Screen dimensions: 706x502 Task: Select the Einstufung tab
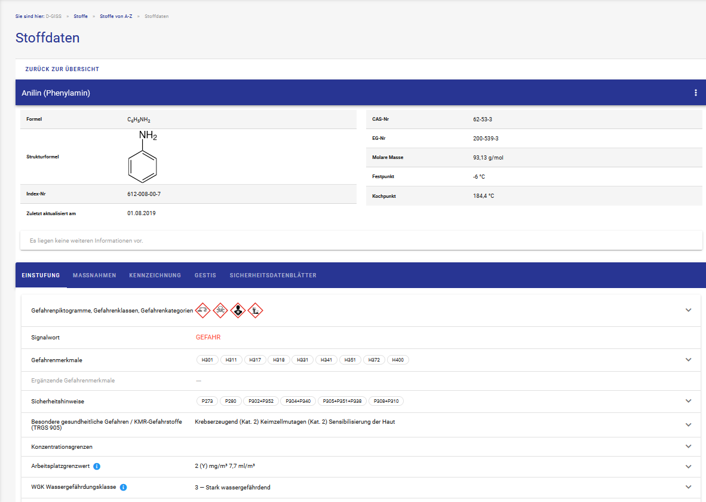coord(41,276)
